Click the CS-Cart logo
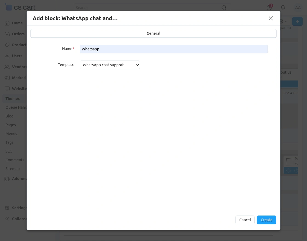 click(x=20, y=7)
